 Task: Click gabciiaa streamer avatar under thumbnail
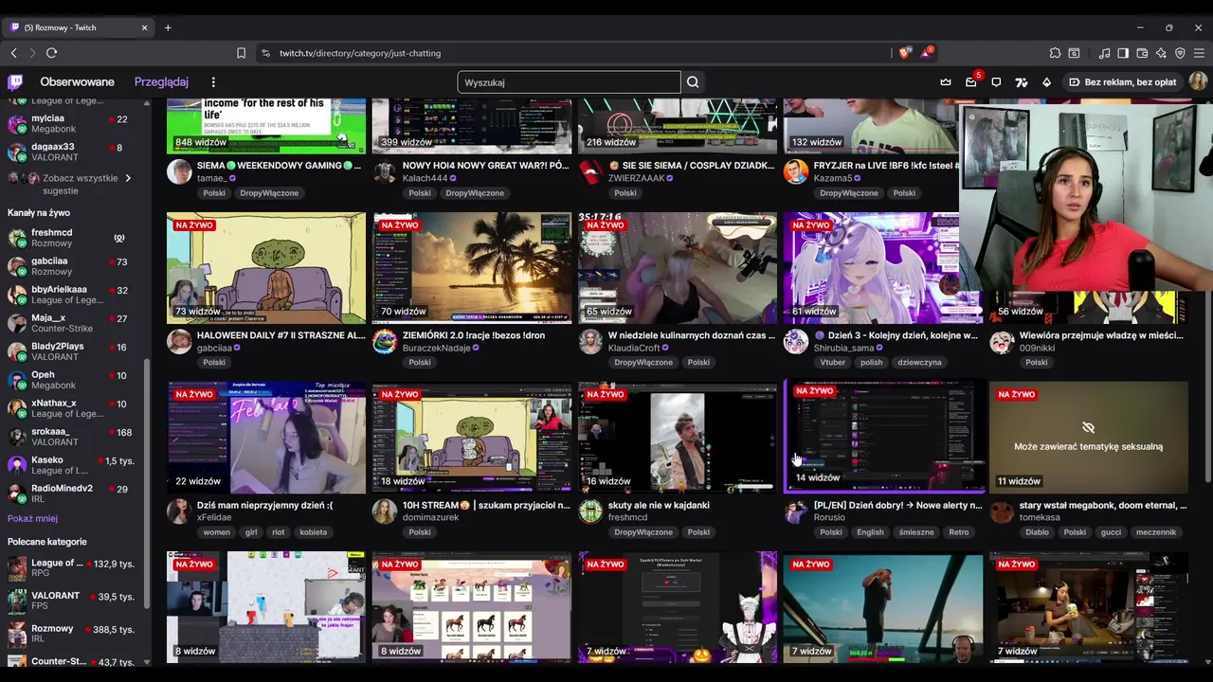(x=179, y=341)
